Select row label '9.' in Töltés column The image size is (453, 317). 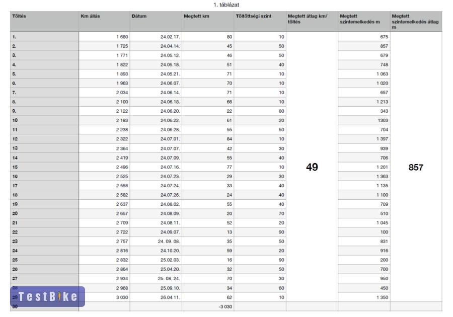(x=44, y=111)
